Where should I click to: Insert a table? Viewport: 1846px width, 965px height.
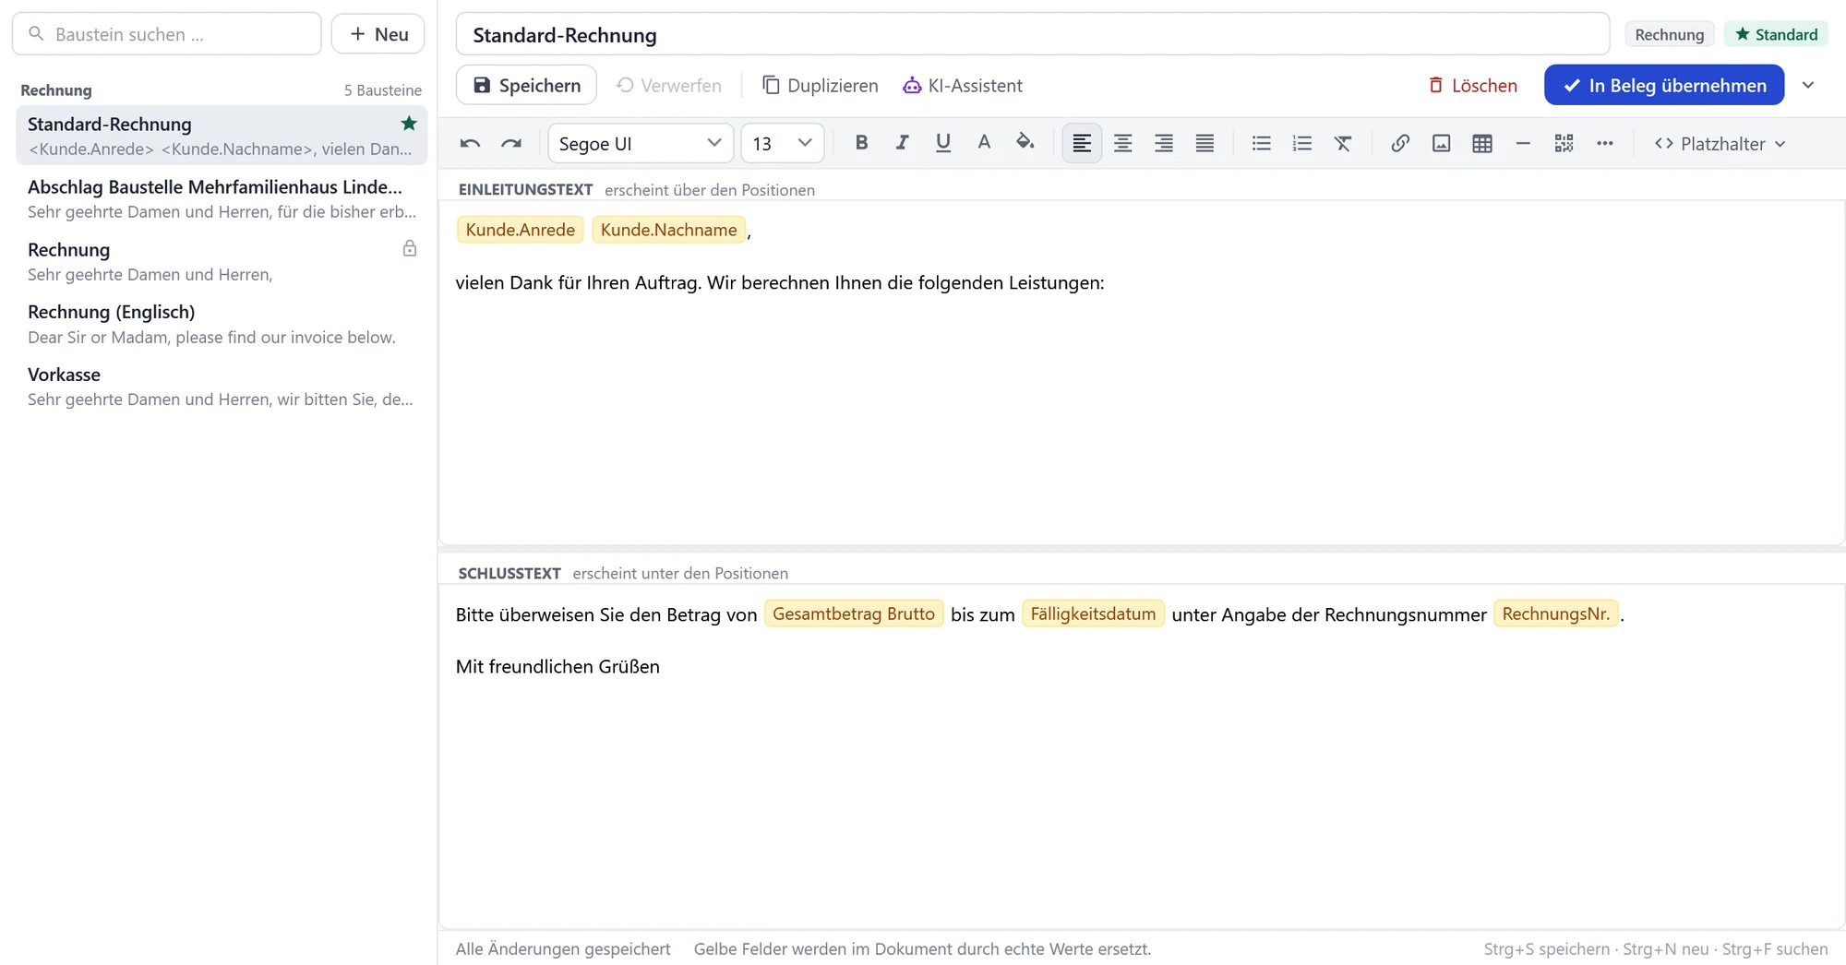[1482, 143]
